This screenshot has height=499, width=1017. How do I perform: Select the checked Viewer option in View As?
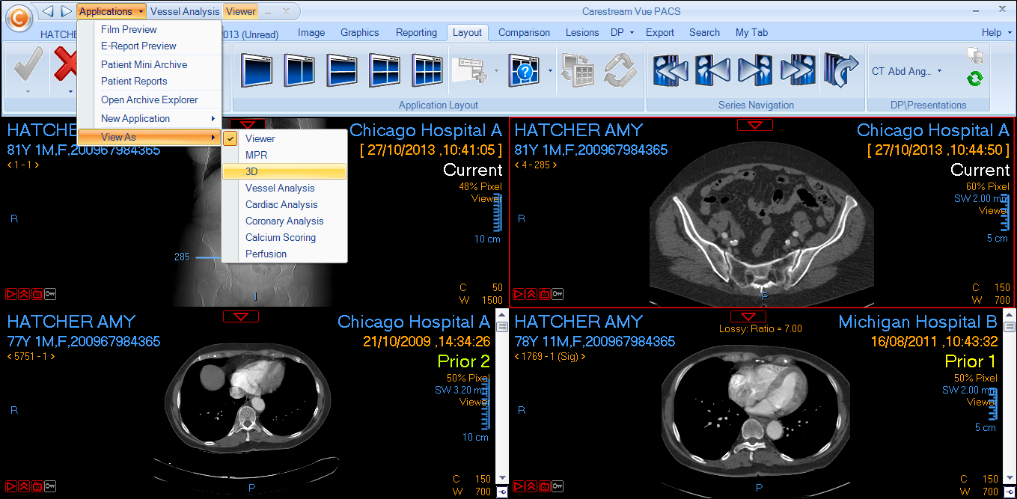(284, 138)
